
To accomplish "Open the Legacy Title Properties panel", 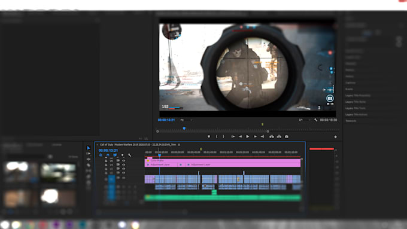I will click(x=357, y=96).
